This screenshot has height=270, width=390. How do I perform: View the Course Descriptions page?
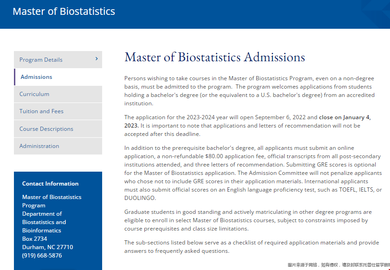tap(46, 129)
